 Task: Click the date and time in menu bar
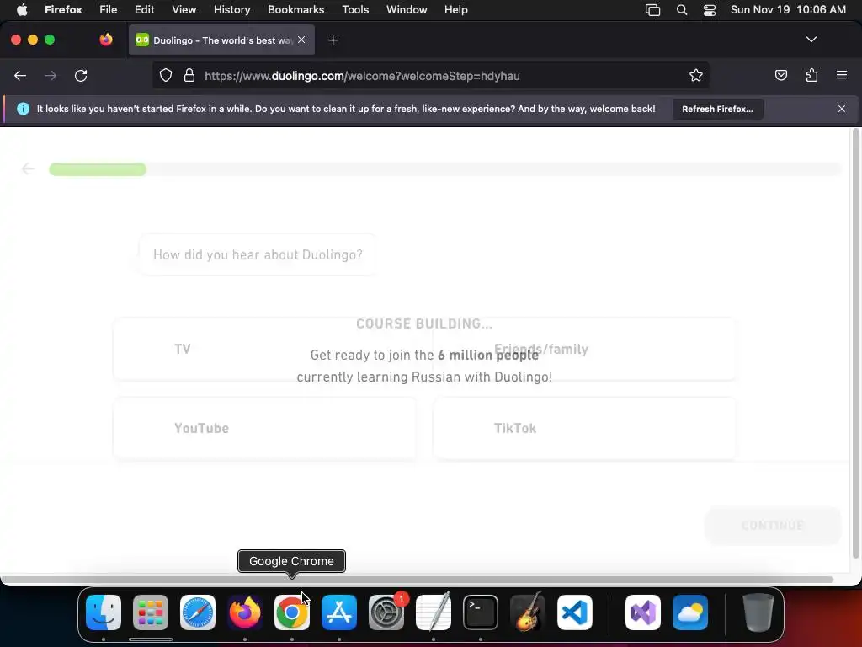(x=788, y=9)
